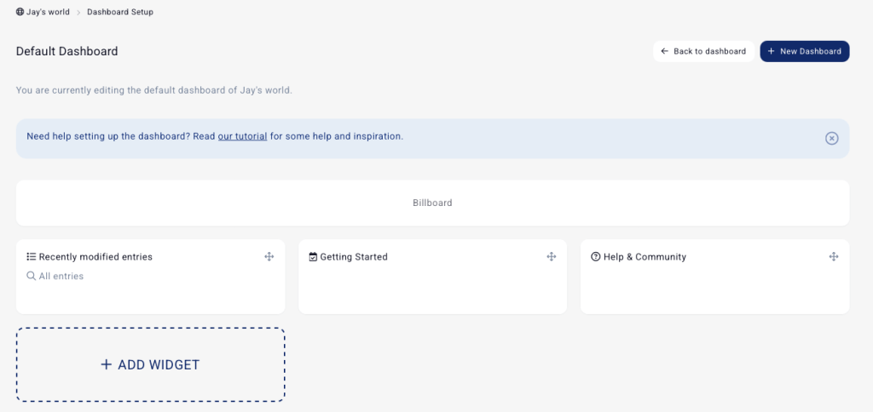
Task: Dismiss the tutorial help banner
Action: click(831, 139)
